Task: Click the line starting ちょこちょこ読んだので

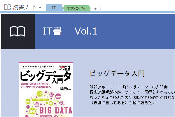Action: click(x=132, y=97)
